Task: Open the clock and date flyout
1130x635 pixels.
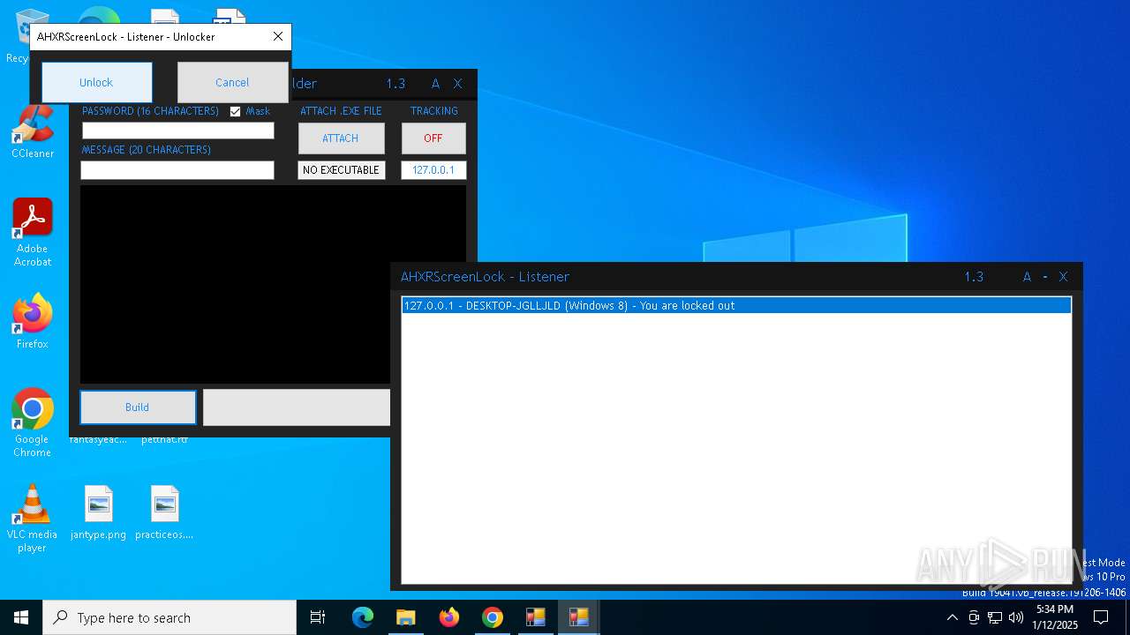Action: 1055,617
